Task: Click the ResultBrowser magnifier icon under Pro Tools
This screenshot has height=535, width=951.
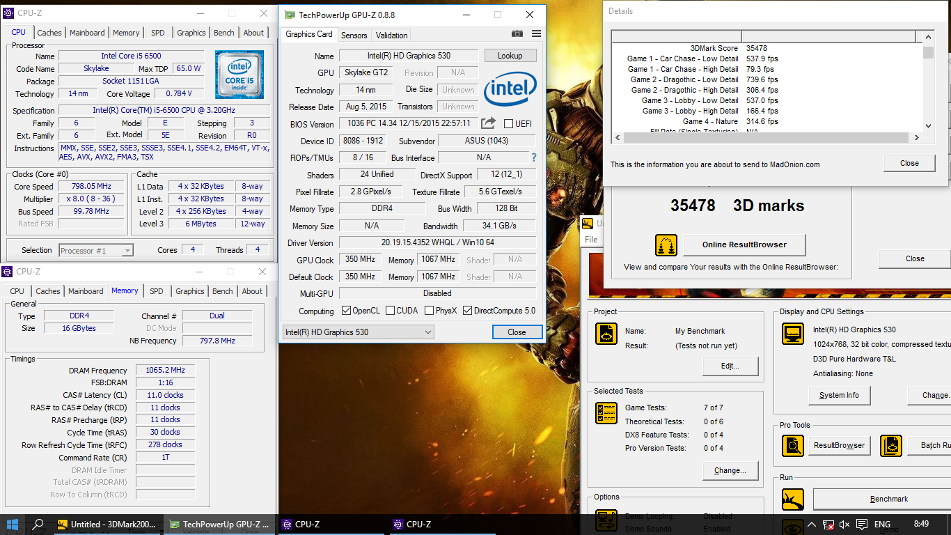Action: (793, 446)
